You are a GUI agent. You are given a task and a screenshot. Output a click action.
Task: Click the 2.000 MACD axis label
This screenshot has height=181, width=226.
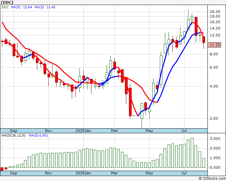(215, 149)
